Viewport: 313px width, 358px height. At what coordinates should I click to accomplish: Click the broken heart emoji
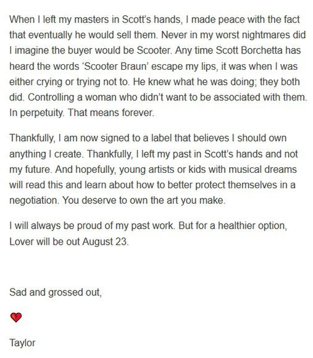(x=16, y=317)
